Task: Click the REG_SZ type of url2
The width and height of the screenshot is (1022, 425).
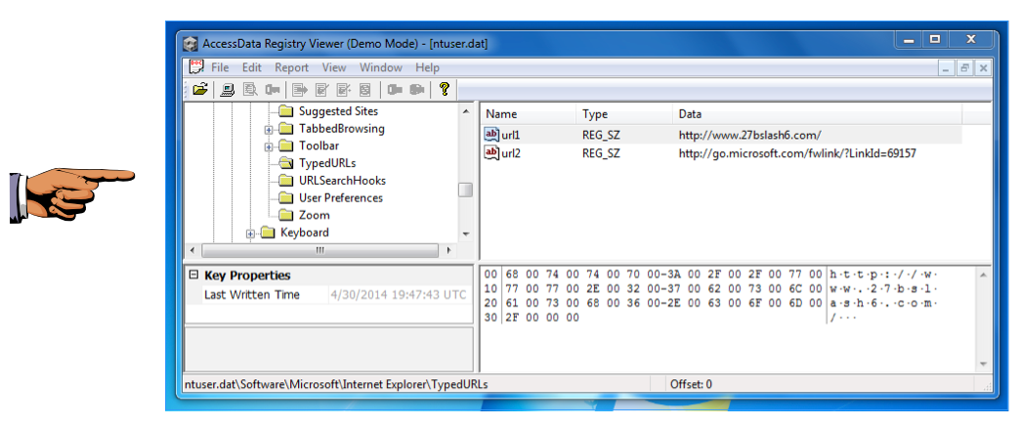Action: pyautogui.click(x=602, y=152)
